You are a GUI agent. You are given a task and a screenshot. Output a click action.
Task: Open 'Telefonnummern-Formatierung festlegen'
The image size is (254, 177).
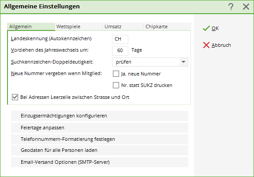[100, 139]
